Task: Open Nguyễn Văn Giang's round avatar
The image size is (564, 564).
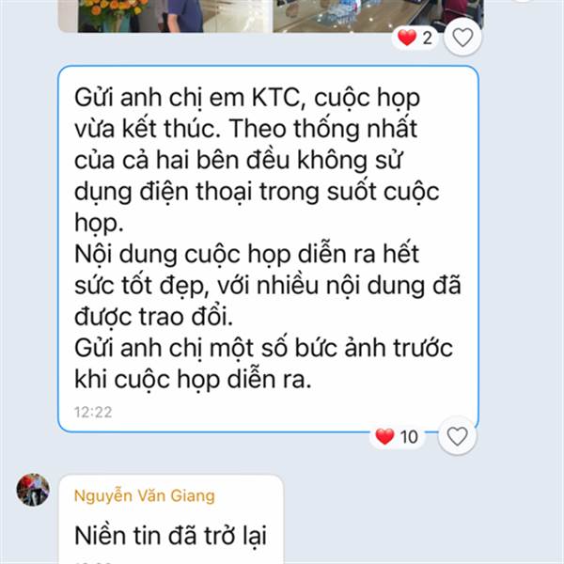Action: pos(33,490)
